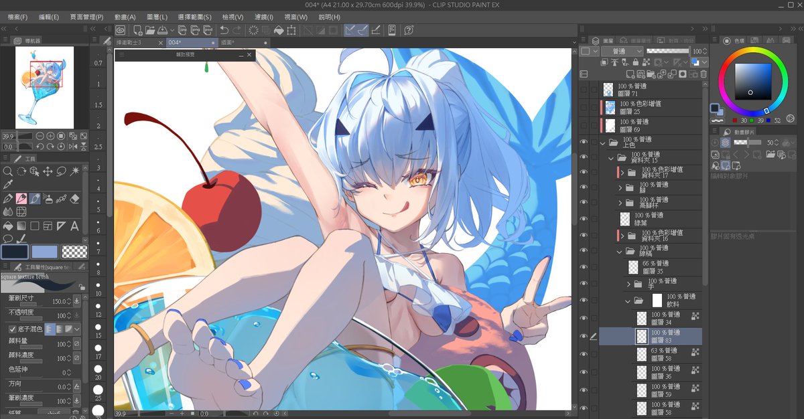Select the Pen tool
The width and height of the screenshot is (804, 419).
pyautogui.click(x=8, y=199)
